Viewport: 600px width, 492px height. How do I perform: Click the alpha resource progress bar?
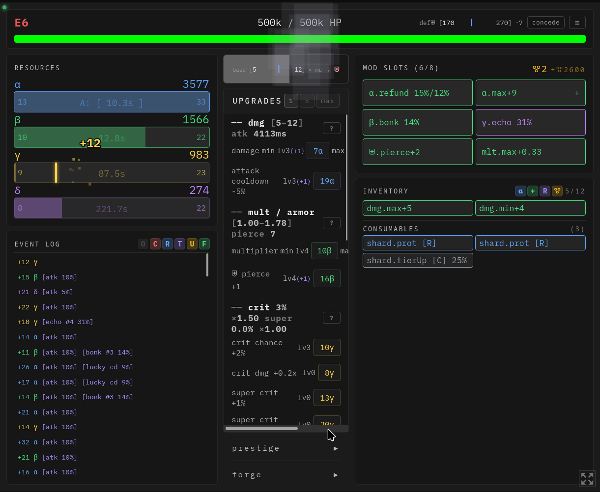pos(112,102)
